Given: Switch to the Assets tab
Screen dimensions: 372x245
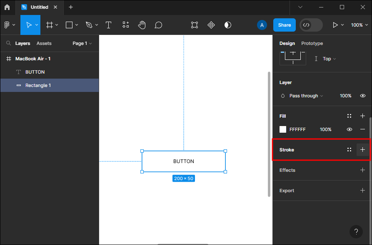Looking at the screenshot, I should tap(44, 43).
